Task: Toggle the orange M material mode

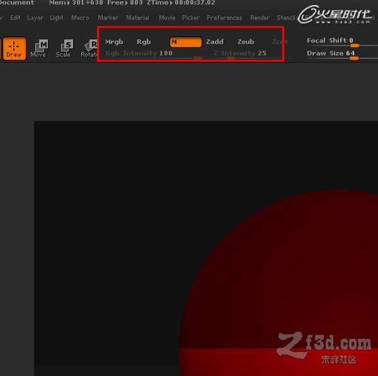Action: 186,42
